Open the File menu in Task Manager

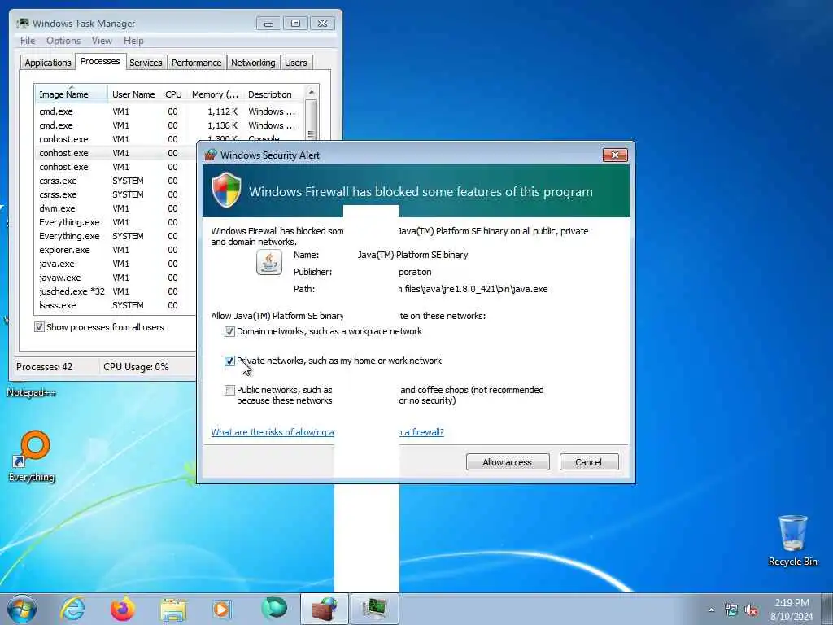[28, 41]
